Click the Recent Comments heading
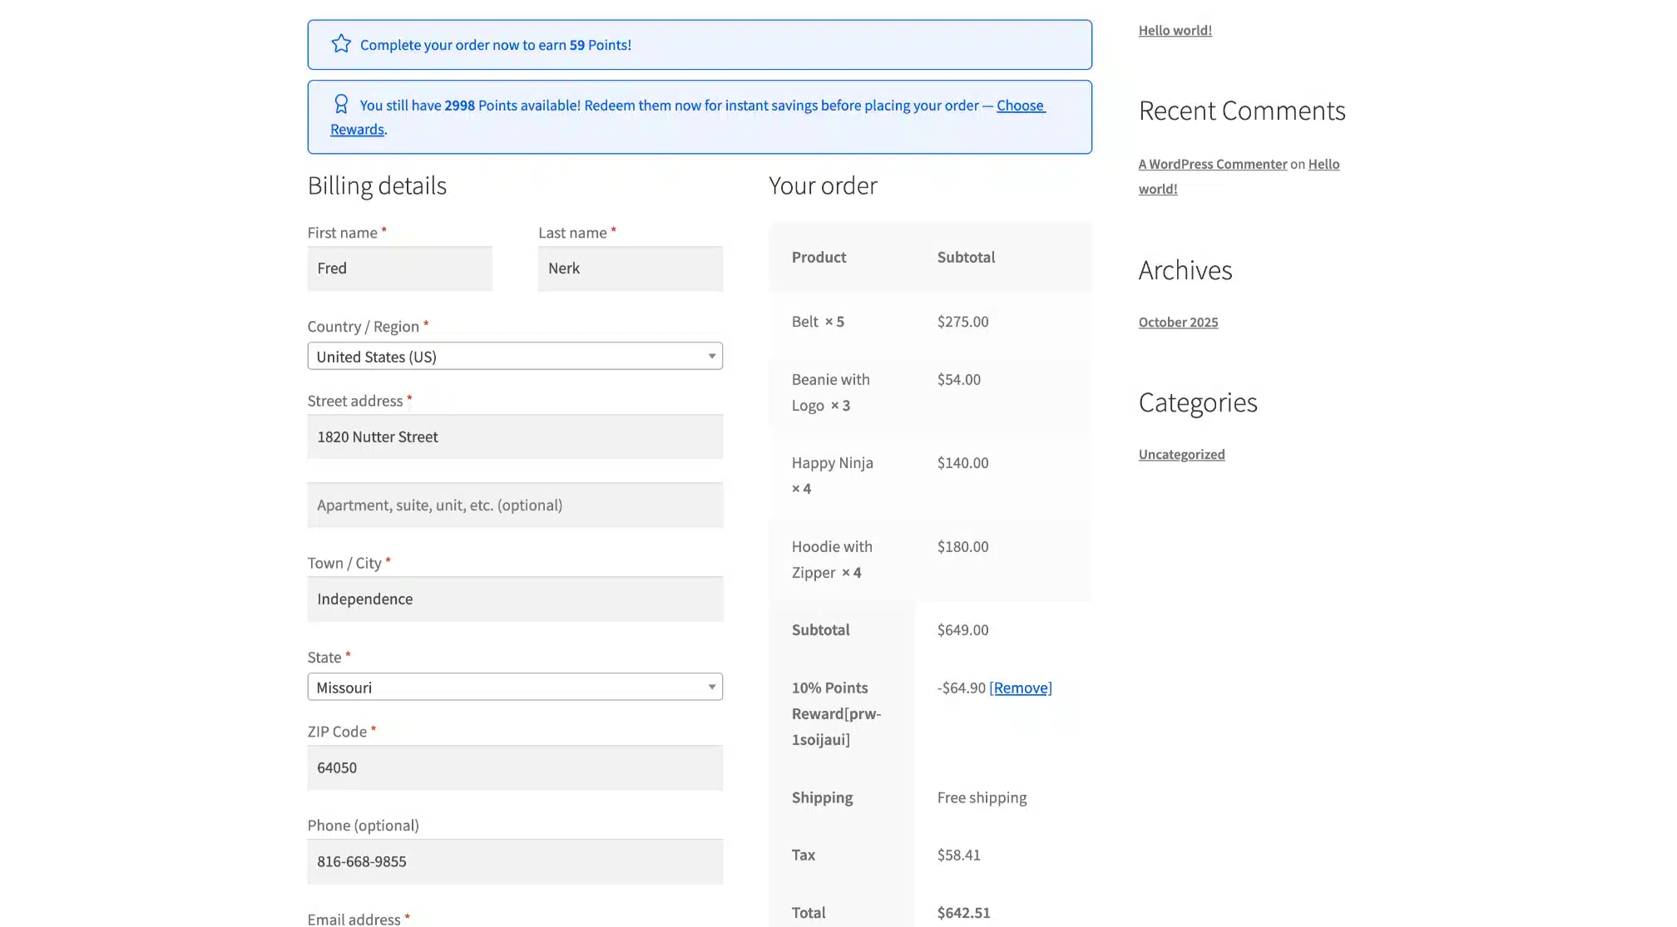This screenshot has width=1677, height=927. [1242, 111]
